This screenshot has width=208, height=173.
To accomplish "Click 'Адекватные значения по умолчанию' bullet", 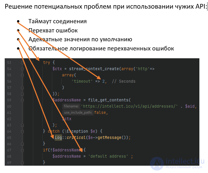I will (80, 39).
